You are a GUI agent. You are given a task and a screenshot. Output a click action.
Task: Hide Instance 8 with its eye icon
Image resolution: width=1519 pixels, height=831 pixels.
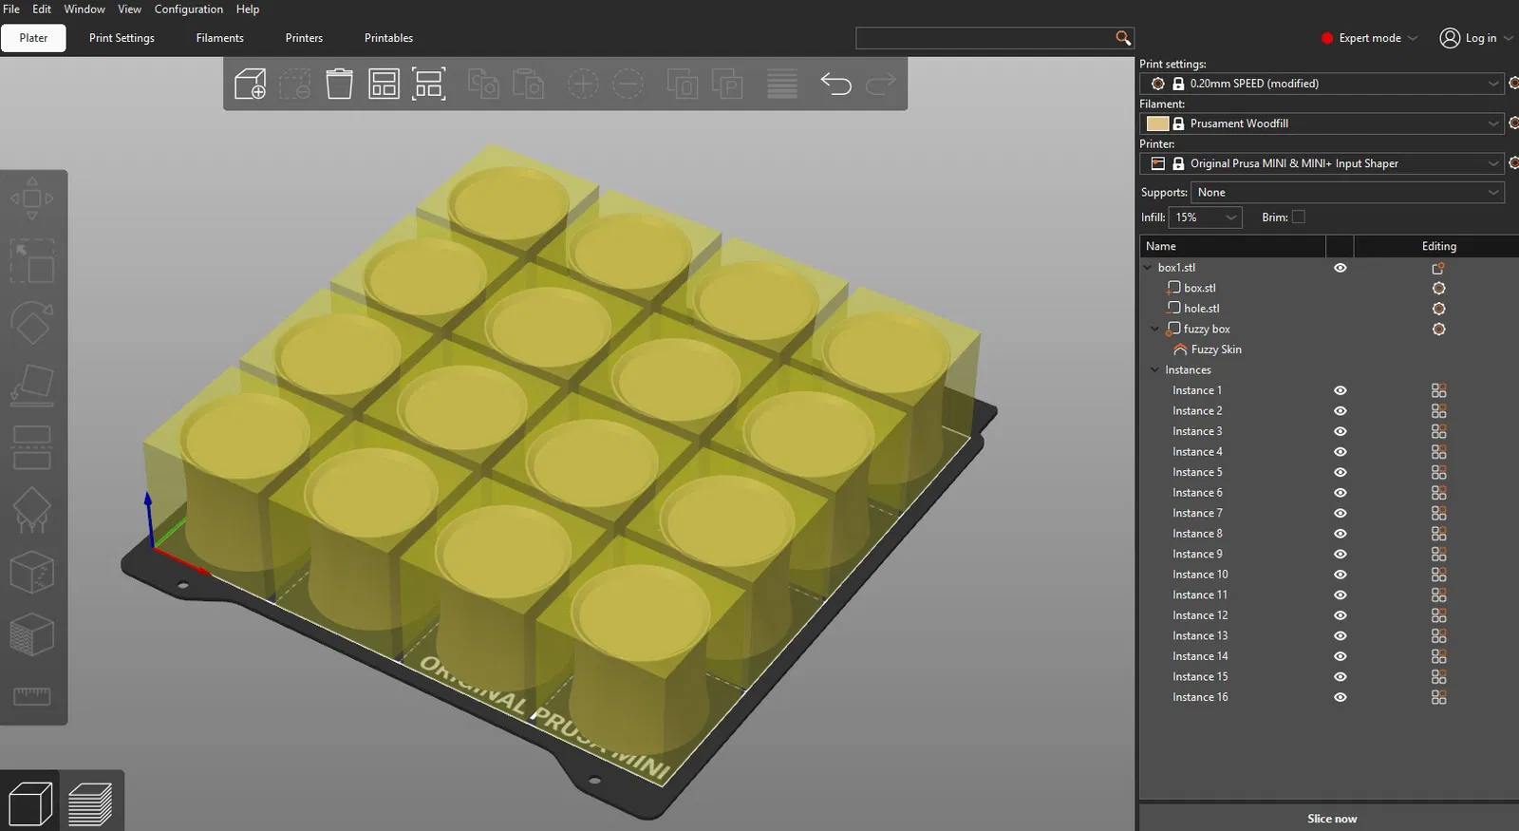[1340, 534]
